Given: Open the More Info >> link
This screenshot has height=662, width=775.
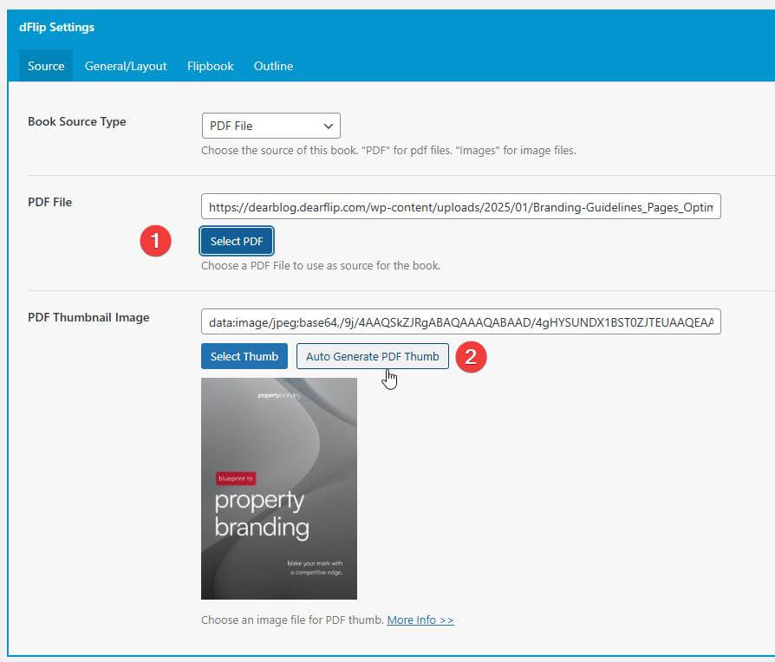Looking at the screenshot, I should (x=420, y=620).
